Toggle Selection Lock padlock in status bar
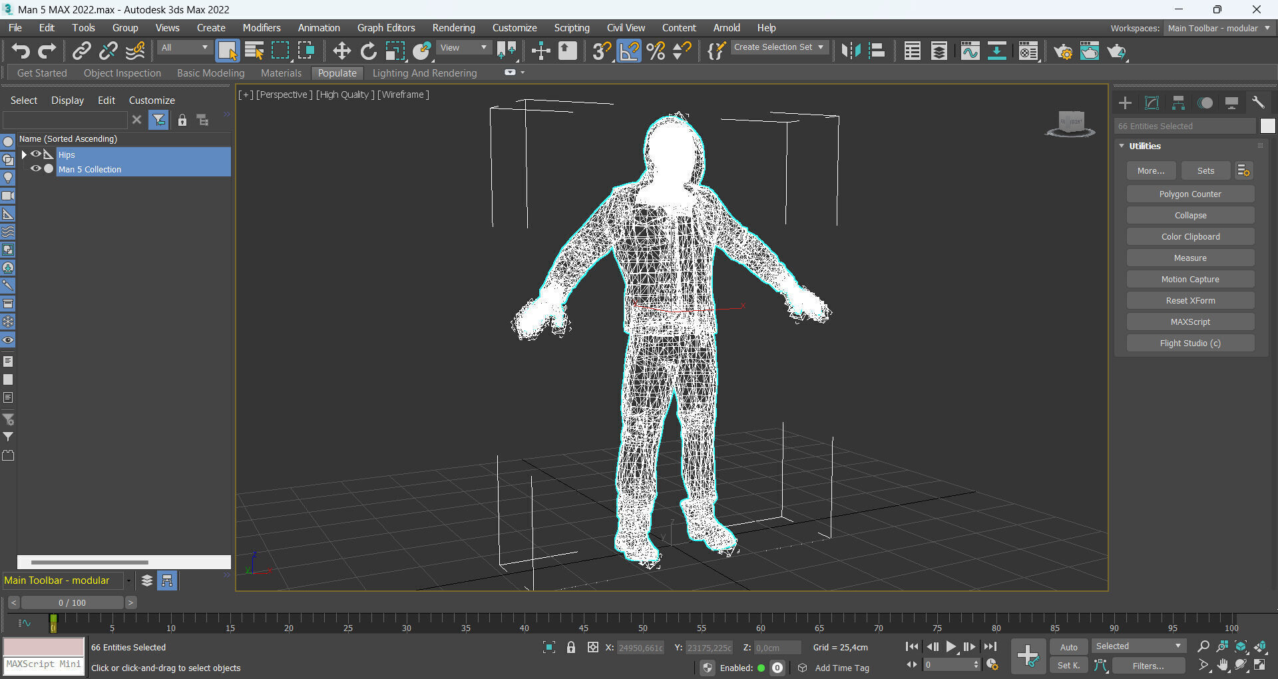This screenshot has width=1278, height=679. [571, 647]
